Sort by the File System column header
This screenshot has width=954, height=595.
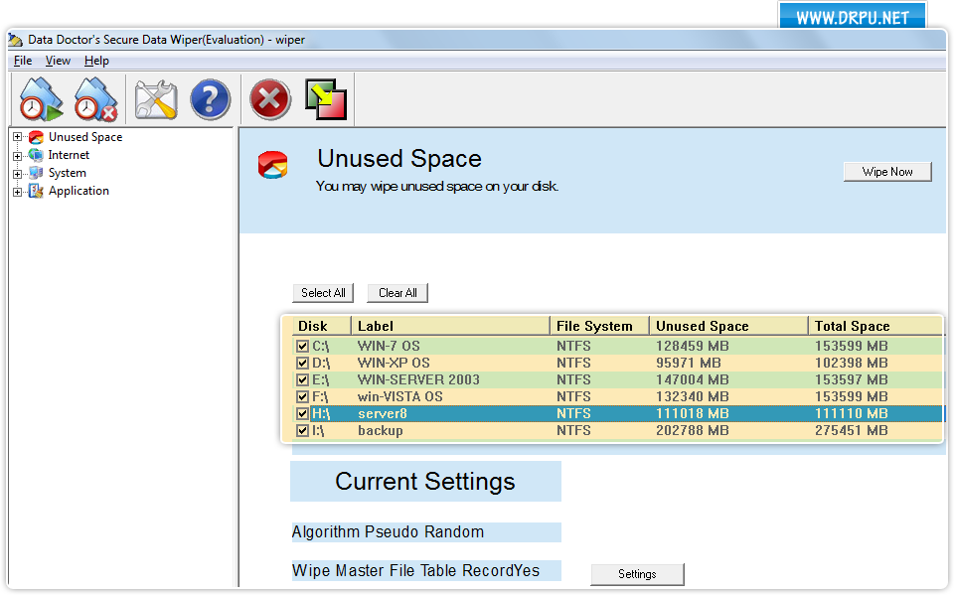click(599, 326)
